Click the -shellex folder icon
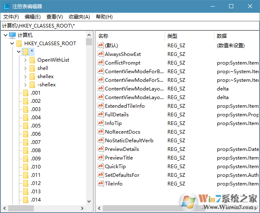The height and width of the screenshot is (213, 260). (32, 85)
